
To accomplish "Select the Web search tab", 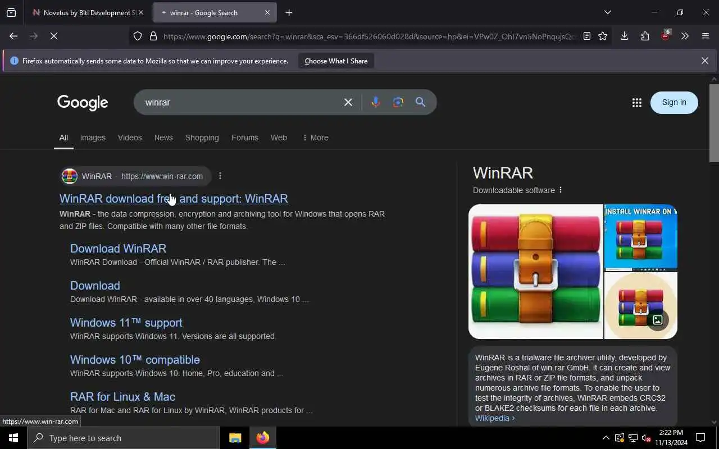I will (279, 138).
